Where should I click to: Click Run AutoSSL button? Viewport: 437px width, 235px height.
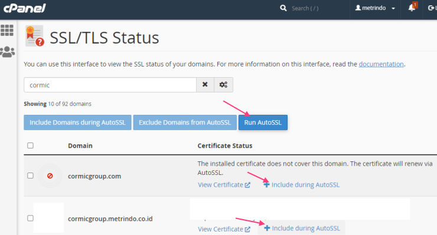click(x=263, y=123)
